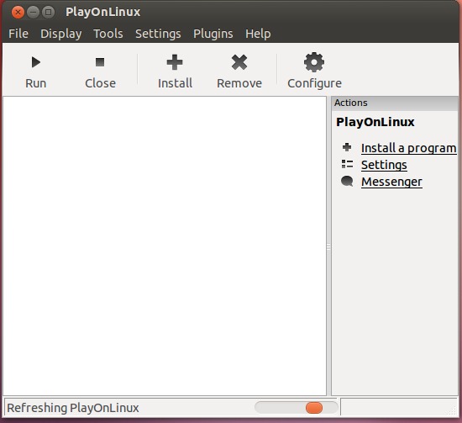Open the Tools menu
The height and width of the screenshot is (423, 462).
coord(108,34)
